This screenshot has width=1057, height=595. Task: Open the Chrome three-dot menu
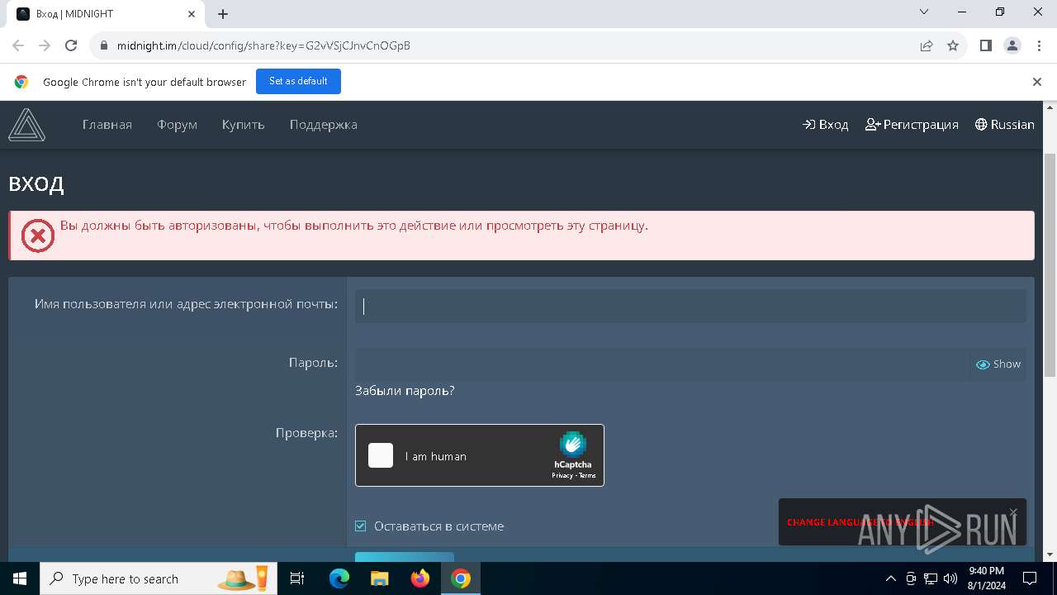pos(1039,45)
